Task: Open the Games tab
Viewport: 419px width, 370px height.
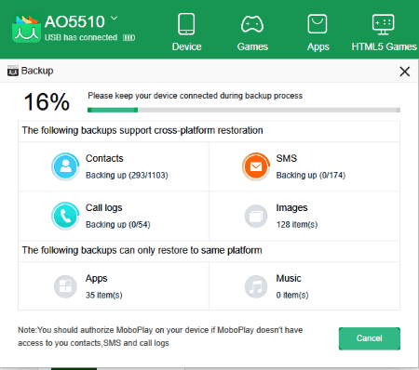Action: [252, 32]
